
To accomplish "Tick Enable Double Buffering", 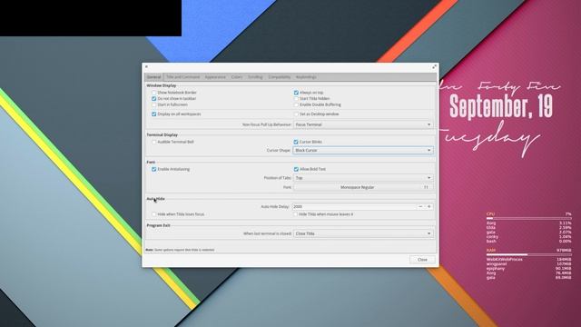I will [296, 105].
